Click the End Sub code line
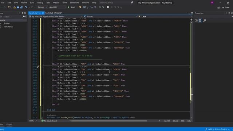Image resolution: width=233 pixels, height=131 pixels. 51,110
